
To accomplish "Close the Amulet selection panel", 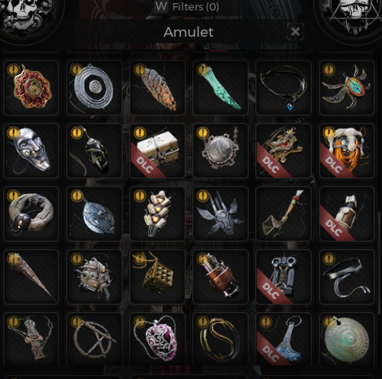I will click(x=295, y=32).
